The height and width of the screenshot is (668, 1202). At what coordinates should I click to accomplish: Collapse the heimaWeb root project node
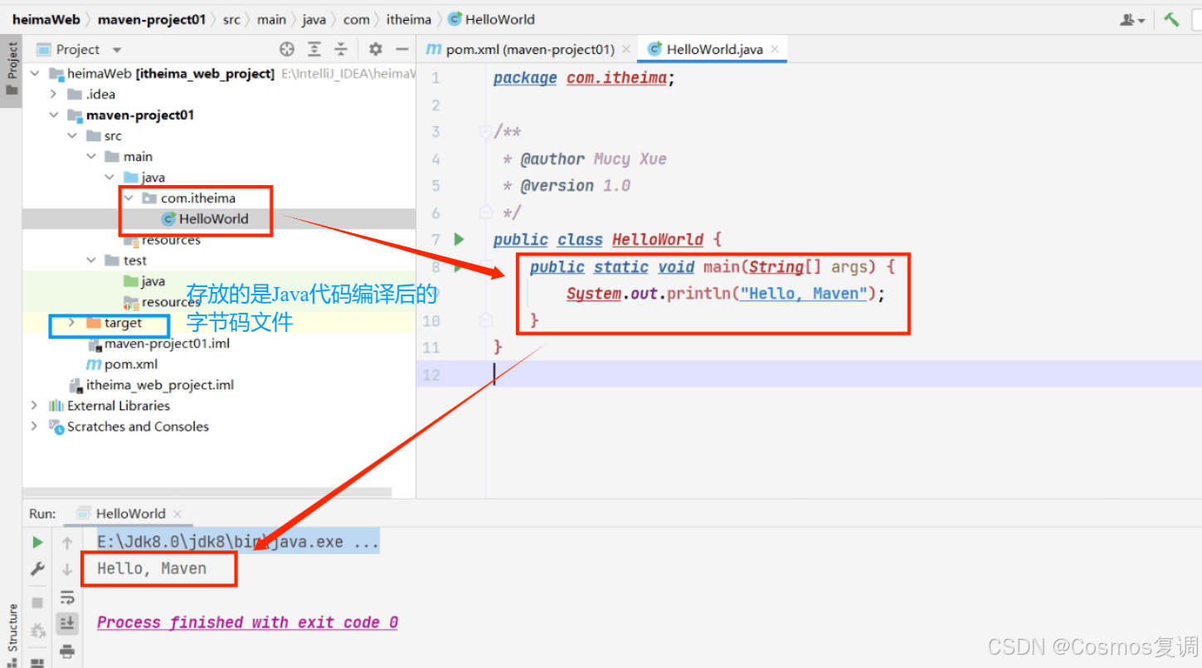[x=34, y=74]
